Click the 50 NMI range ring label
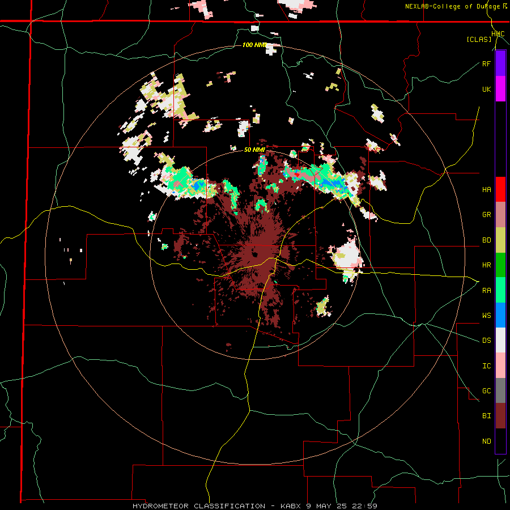The image size is (510, 510). coord(254,150)
